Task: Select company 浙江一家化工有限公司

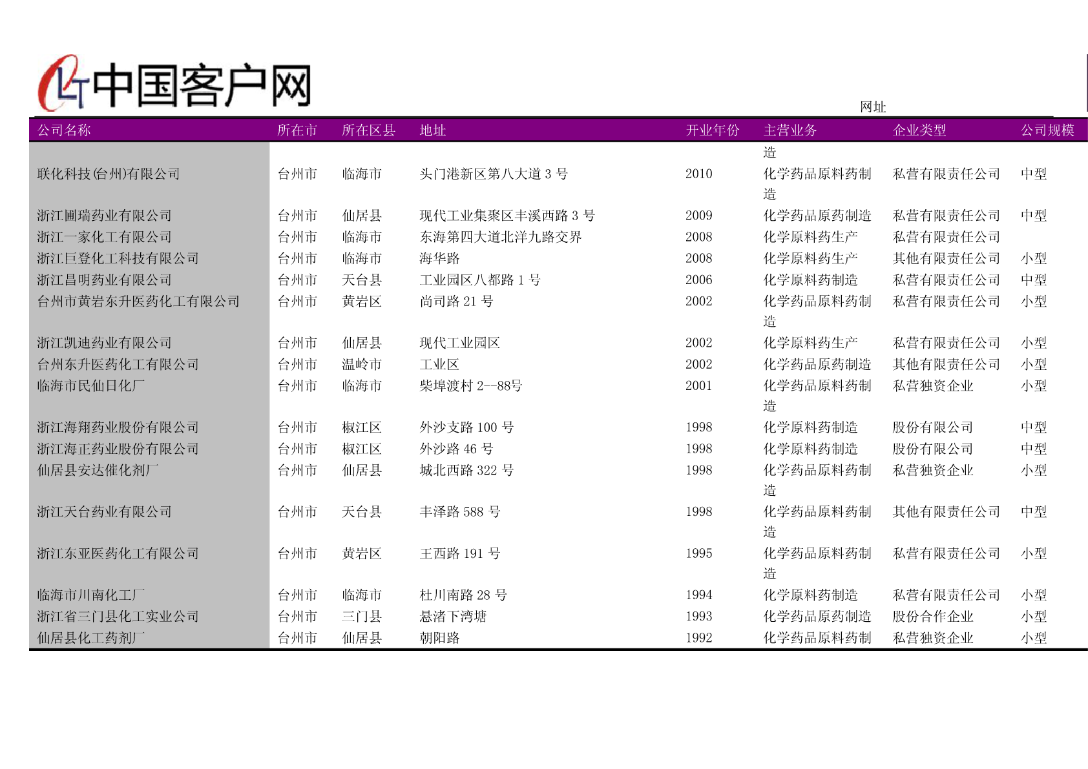Action: [105, 237]
